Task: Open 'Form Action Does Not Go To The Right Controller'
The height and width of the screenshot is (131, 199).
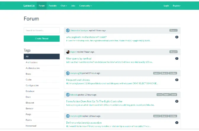Action: coord(94,101)
